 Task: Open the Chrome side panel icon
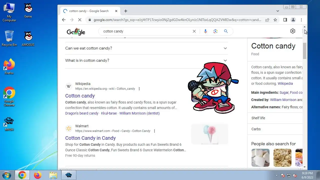285,20
